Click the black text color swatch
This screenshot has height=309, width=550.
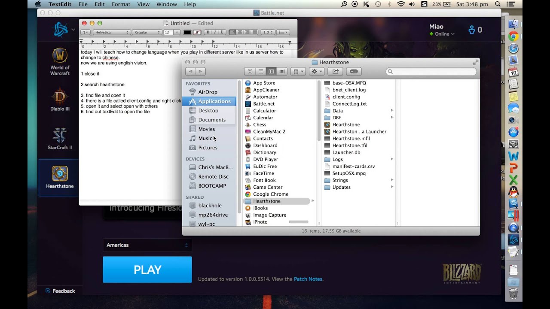(x=187, y=32)
